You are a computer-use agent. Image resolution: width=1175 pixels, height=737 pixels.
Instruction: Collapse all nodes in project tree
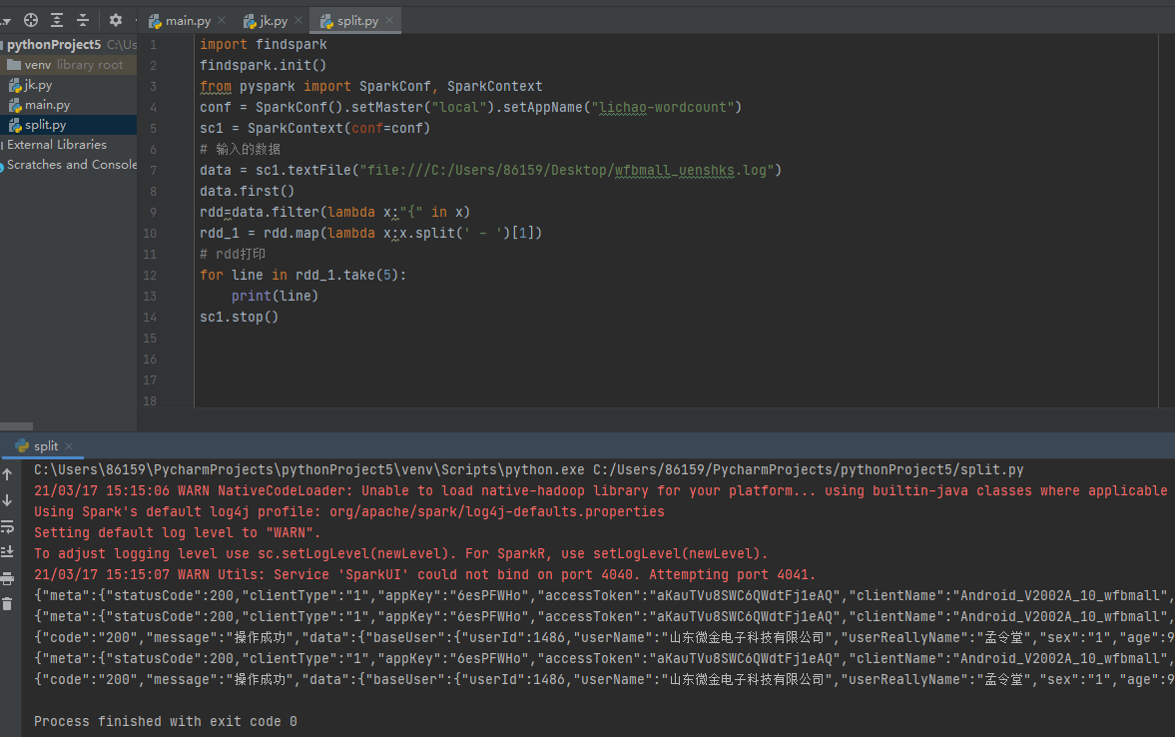(83, 20)
